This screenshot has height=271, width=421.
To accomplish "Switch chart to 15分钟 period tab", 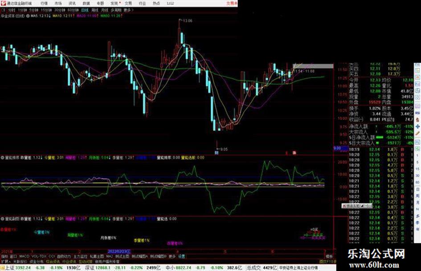I will click(46, 10).
